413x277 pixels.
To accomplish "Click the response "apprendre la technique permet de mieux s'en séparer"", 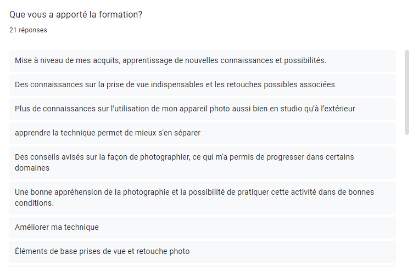I will pyautogui.click(x=108, y=133).
